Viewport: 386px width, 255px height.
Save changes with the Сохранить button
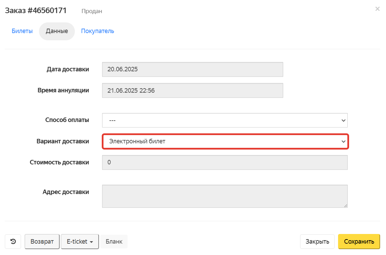[x=359, y=242]
